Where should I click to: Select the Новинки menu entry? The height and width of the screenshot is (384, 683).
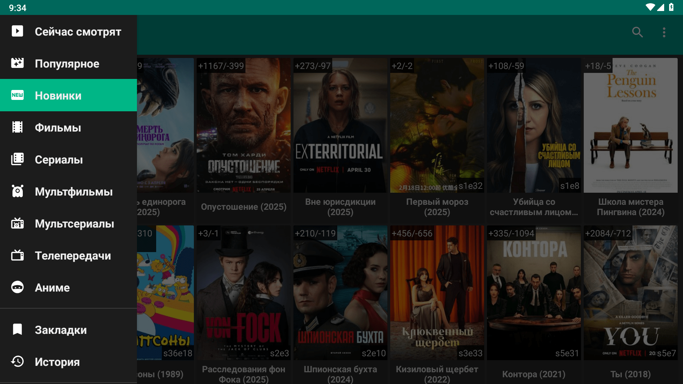[x=68, y=95]
